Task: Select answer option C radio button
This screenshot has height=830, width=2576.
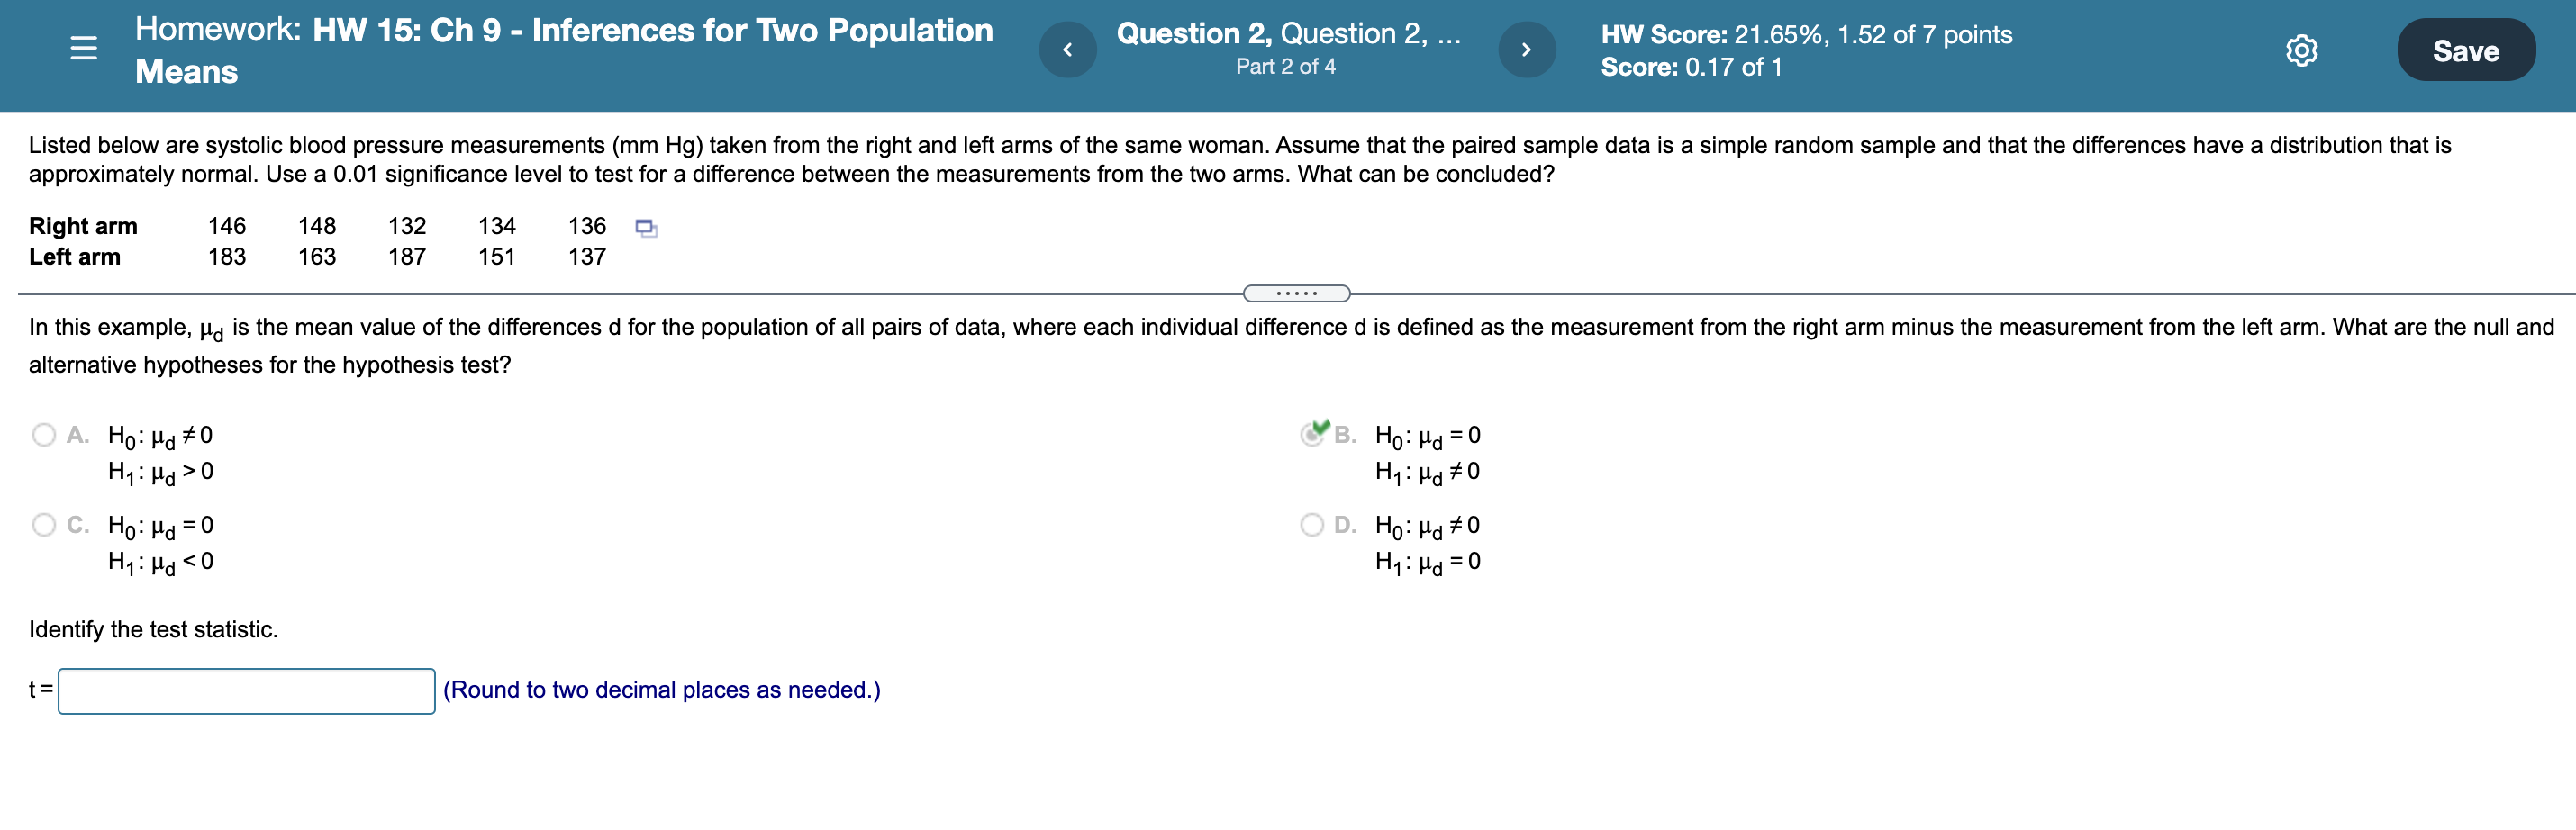Action: (x=44, y=524)
